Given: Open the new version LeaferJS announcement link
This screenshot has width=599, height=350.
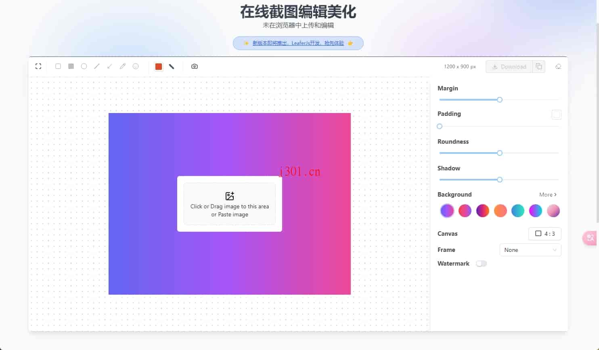Looking at the screenshot, I should pos(298,43).
